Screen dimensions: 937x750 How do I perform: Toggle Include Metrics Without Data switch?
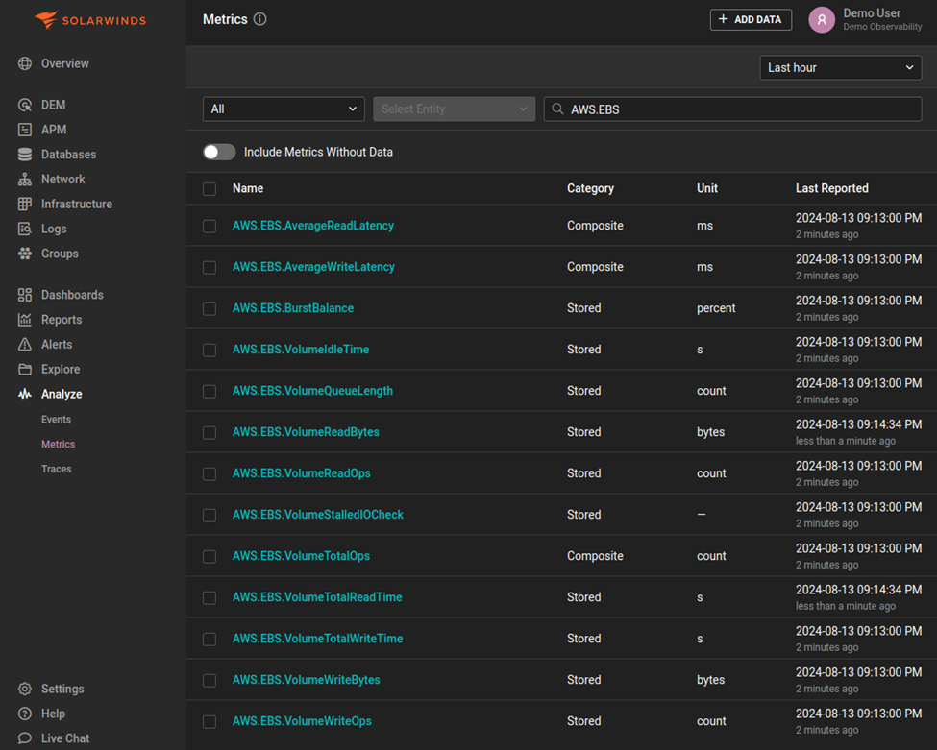(219, 153)
